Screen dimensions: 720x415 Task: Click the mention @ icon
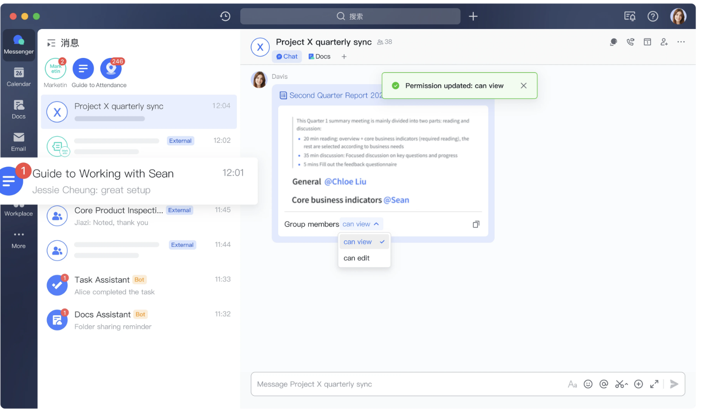tap(603, 384)
